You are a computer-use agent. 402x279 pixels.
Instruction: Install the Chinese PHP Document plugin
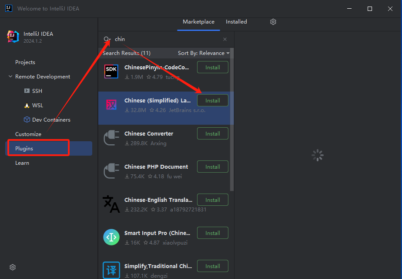tap(213, 167)
